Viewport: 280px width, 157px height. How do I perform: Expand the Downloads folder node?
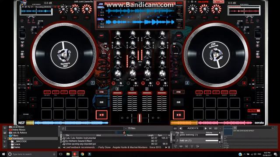click(x=8, y=139)
